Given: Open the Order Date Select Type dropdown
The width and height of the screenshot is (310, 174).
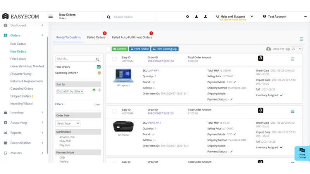Looking at the screenshot, I should [x=67, y=123].
